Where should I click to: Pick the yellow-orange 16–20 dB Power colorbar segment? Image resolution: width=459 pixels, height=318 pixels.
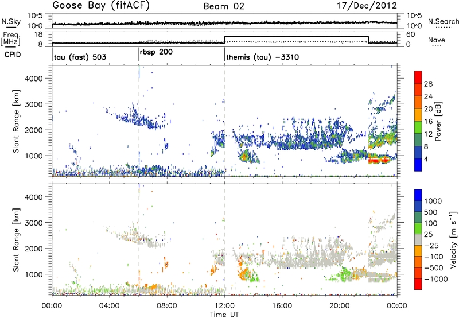(x=418, y=114)
